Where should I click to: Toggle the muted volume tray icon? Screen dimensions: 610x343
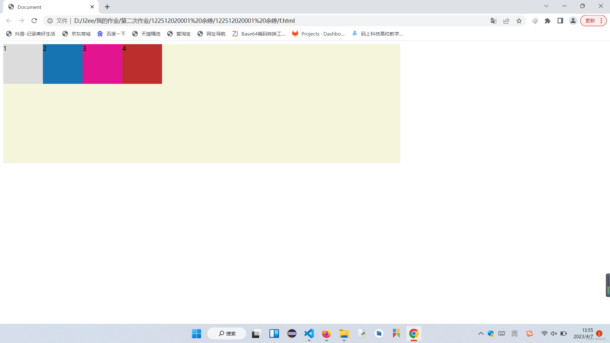(x=554, y=333)
